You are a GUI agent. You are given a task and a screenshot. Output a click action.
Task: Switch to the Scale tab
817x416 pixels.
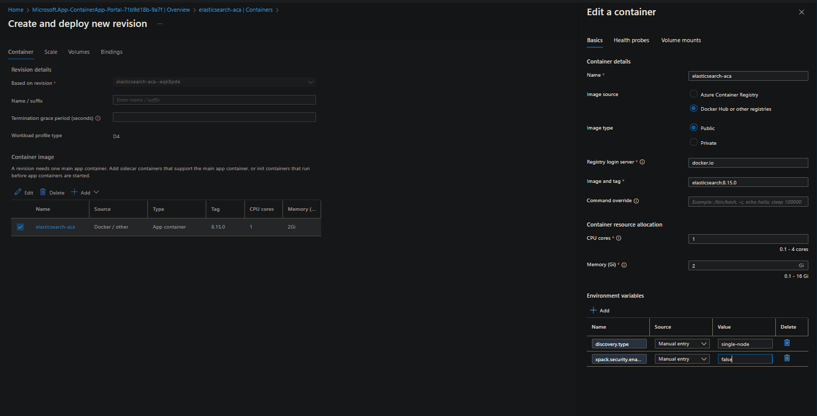point(51,52)
